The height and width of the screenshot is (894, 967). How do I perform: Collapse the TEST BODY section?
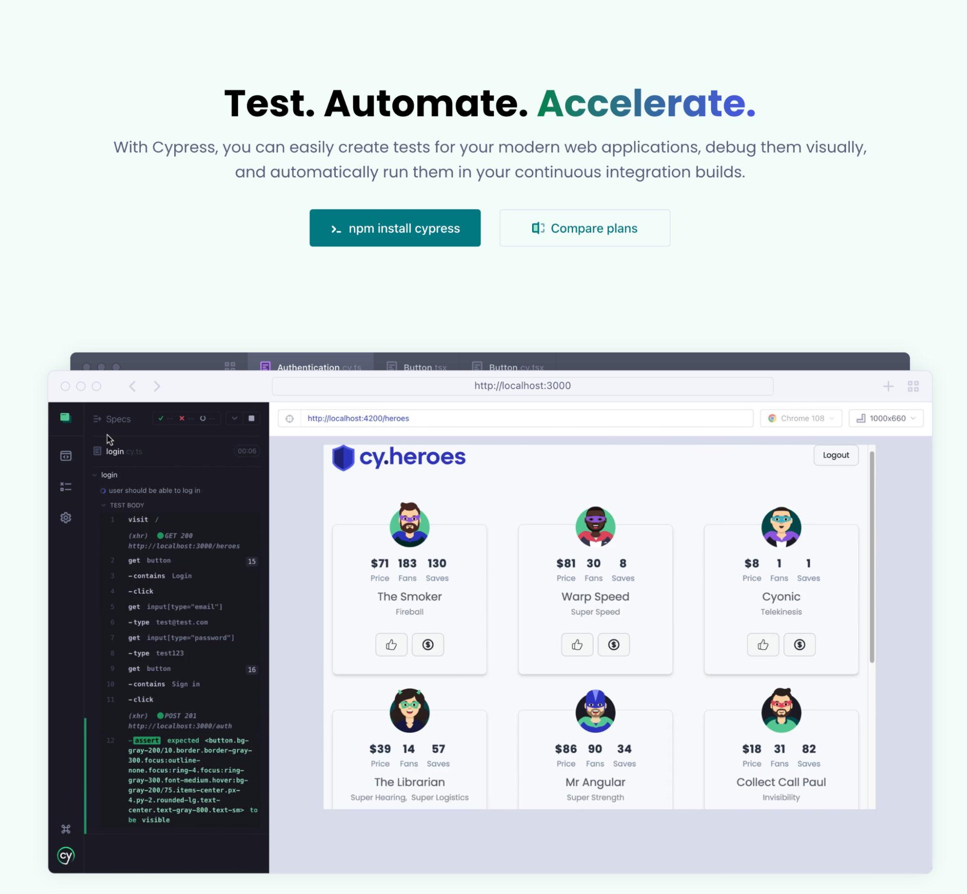(x=104, y=505)
